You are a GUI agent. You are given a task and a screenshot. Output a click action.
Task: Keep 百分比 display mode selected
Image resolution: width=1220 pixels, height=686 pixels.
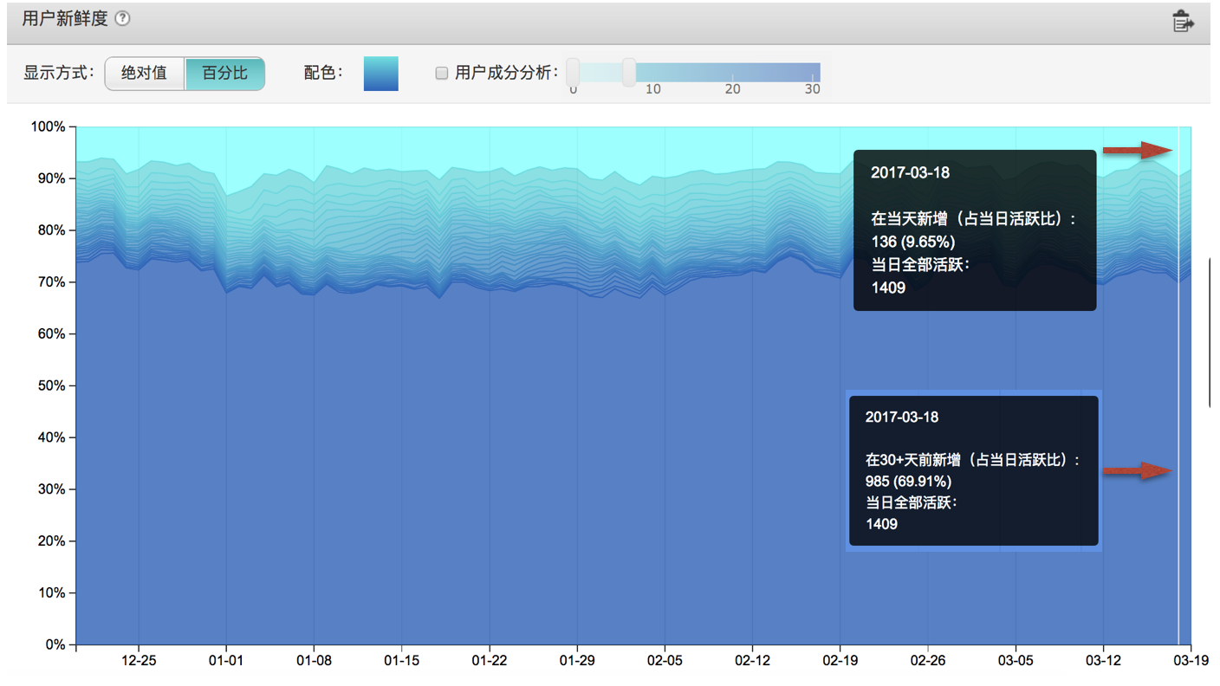pyautogui.click(x=224, y=74)
